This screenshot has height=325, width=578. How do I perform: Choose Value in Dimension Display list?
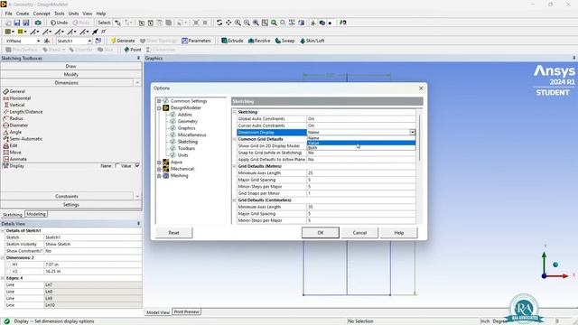coord(361,143)
